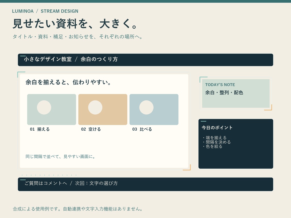The width and height of the screenshot is (291, 218).
Task: Click the LUMINOA / STREAM DESIGN header text
Action: click(45, 11)
